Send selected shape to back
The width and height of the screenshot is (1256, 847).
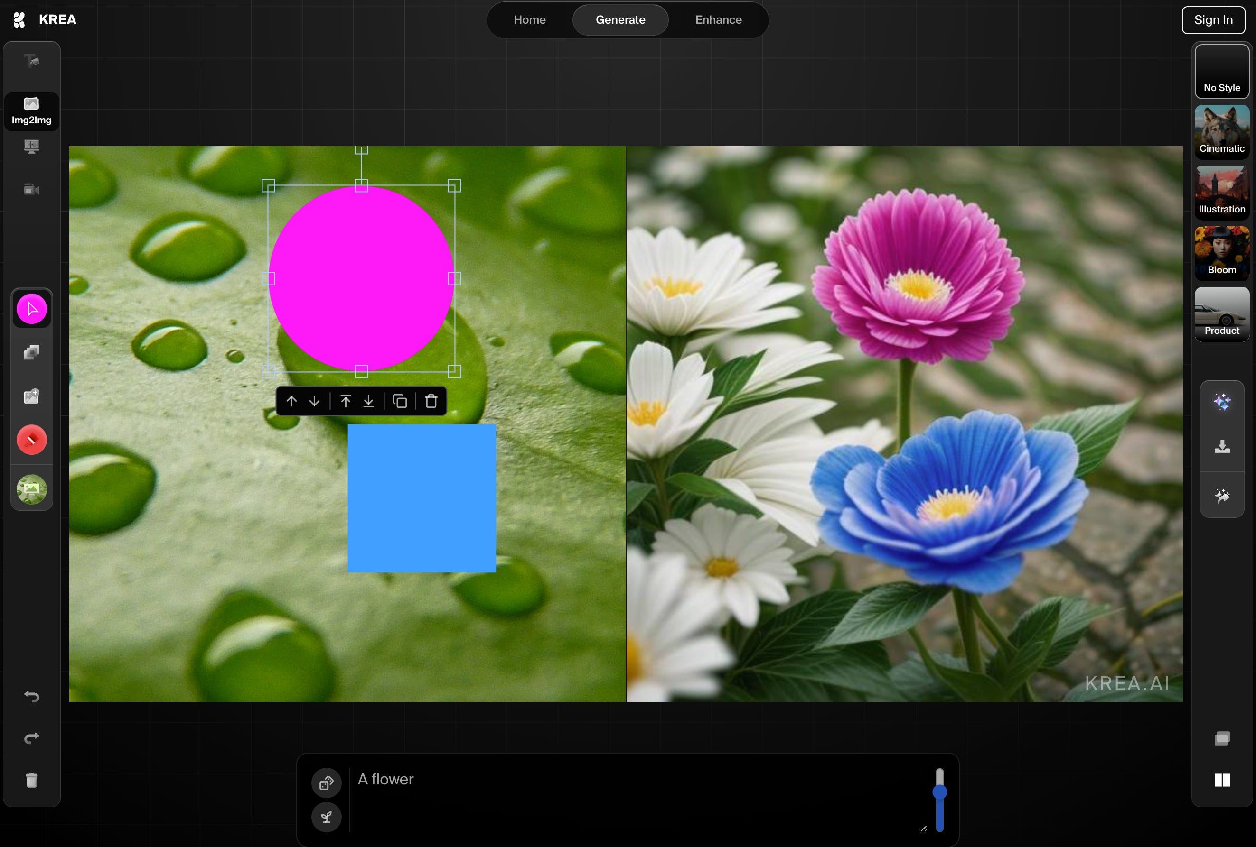point(368,401)
